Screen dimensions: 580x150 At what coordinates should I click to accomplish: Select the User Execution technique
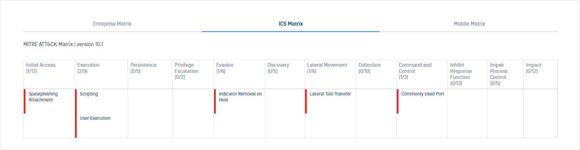pos(101,126)
